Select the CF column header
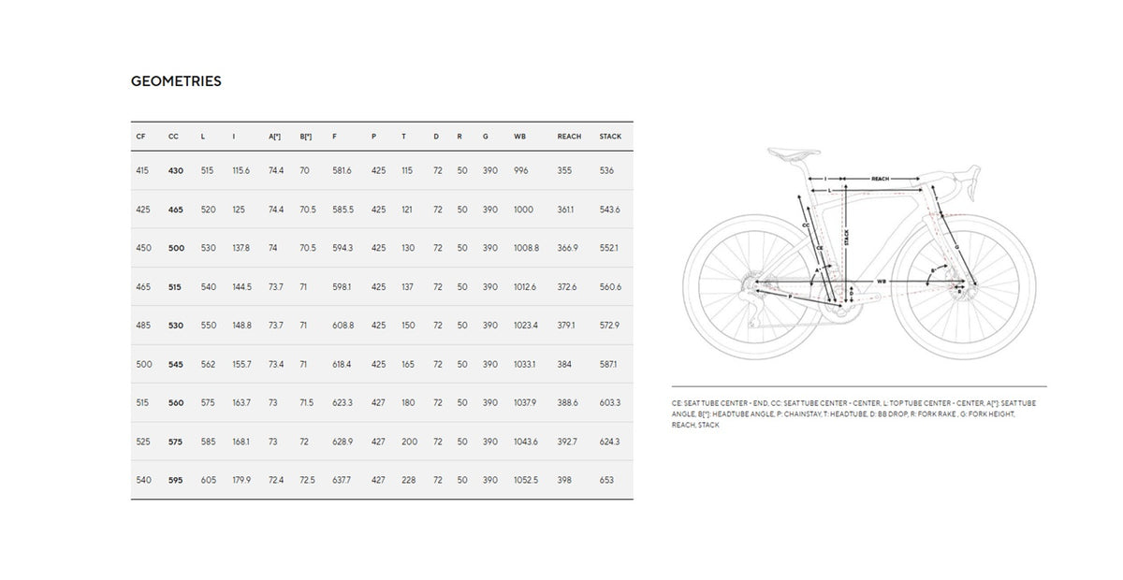1123x580 pixels. point(140,137)
